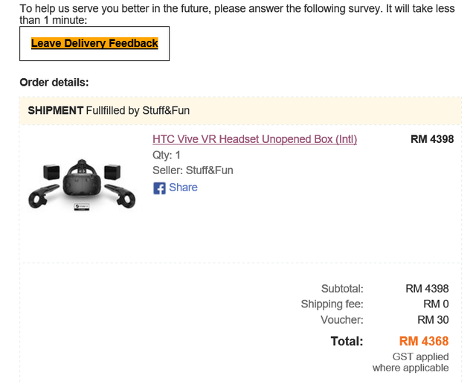Click the bold RM 4398 item price
The image size is (476, 384).
coord(431,139)
